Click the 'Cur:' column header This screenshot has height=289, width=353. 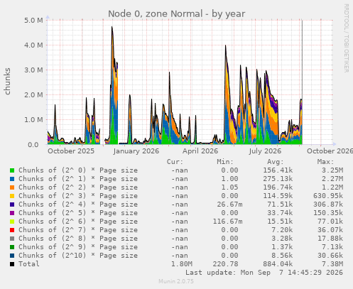coord(175,162)
